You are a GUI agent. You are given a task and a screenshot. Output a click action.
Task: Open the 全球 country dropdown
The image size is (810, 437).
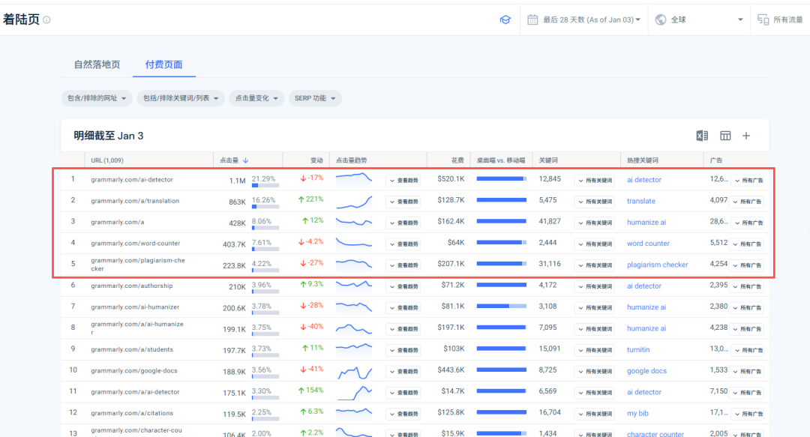pyautogui.click(x=700, y=19)
